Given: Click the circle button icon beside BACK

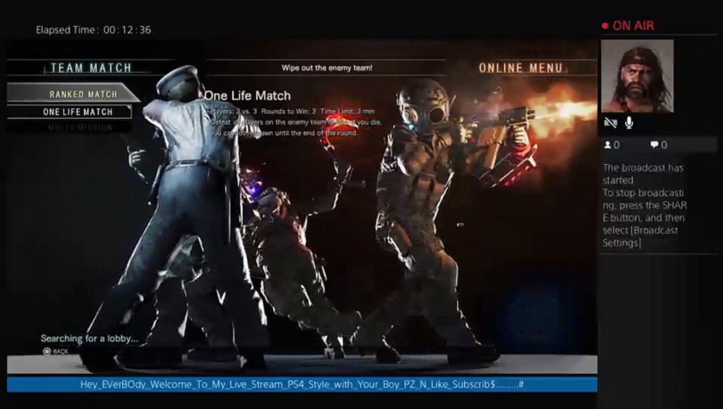Looking at the screenshot, I should click(x=47, y=352).
